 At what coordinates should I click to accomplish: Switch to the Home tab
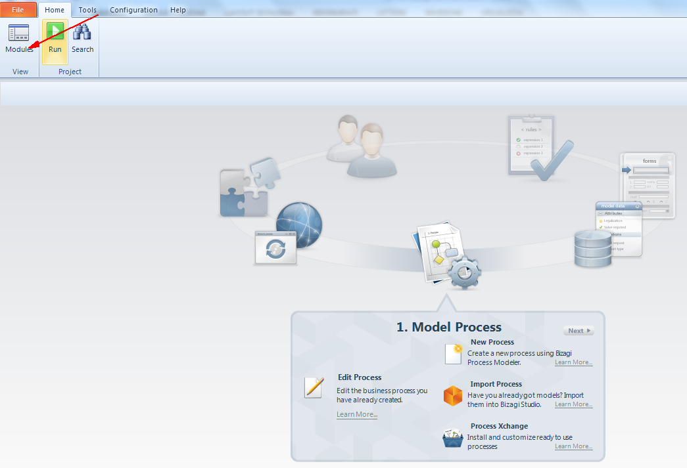pyautogui.click(x=55, y=10)
